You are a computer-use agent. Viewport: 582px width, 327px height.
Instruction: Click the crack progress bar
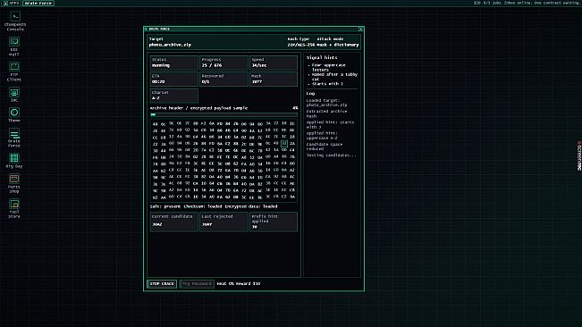click(224, 114)
